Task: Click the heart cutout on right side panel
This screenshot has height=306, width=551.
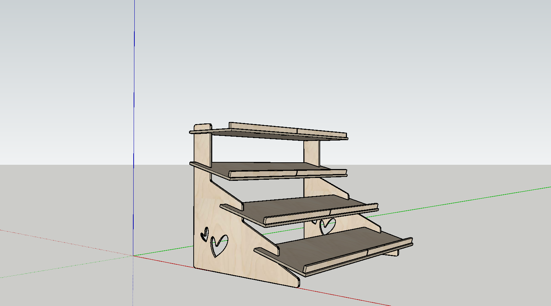Action: (327, 226)
